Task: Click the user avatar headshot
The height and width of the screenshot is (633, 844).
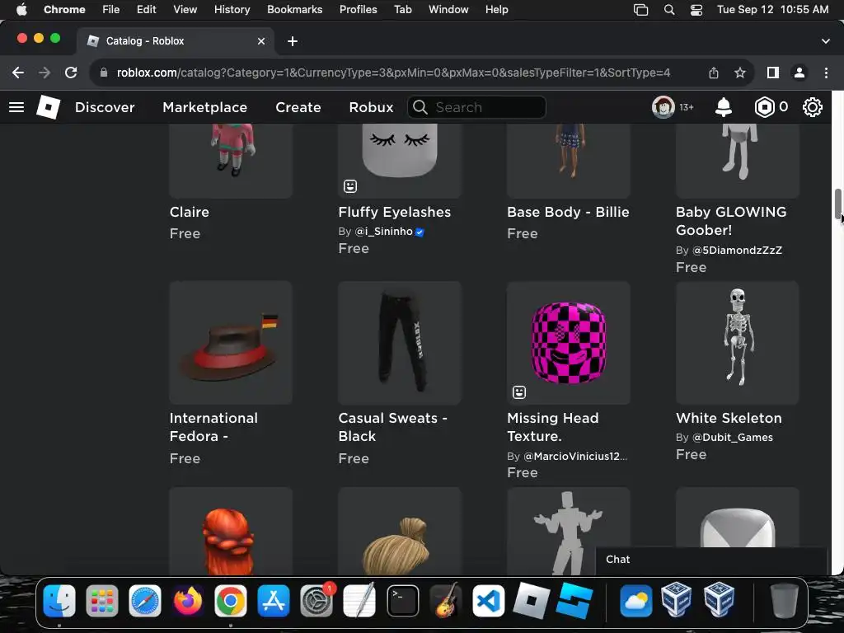Action: coord(663,107)
